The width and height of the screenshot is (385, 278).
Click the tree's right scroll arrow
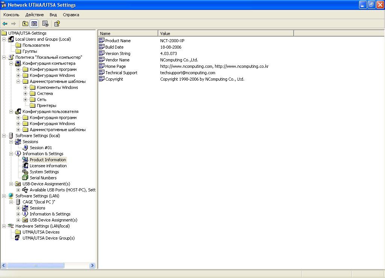[x=92, y=266]
